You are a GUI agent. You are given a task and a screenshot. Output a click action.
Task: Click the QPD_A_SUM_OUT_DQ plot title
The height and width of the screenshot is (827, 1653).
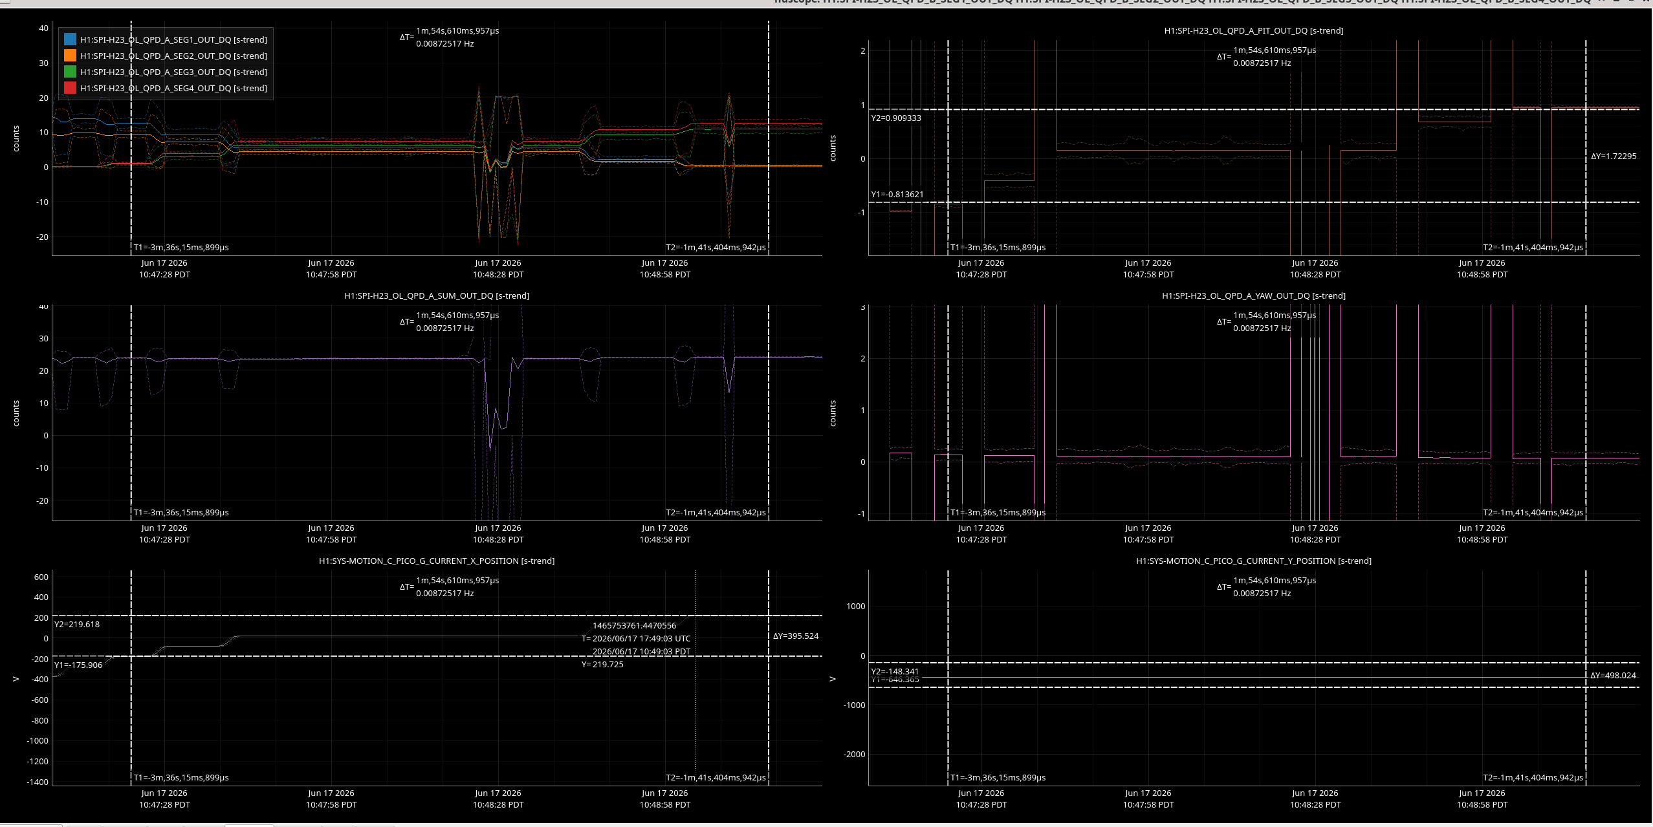coord(437,295)
